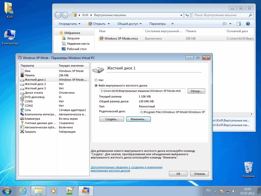
Task: Click OK in the settings dialog
Action: 178,174
